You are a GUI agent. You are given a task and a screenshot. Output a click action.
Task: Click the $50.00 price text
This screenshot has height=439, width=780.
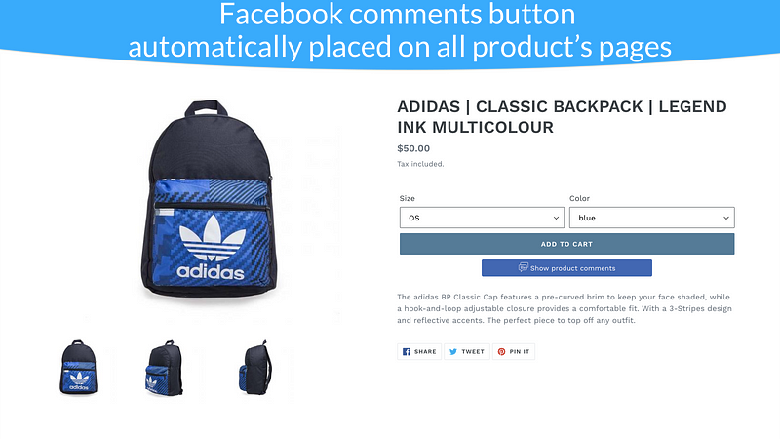(x=413, y=148)
